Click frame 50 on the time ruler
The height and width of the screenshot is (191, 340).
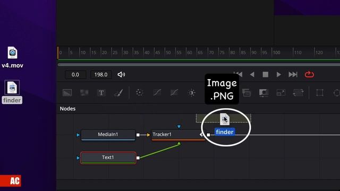click(x=168, y=53)
